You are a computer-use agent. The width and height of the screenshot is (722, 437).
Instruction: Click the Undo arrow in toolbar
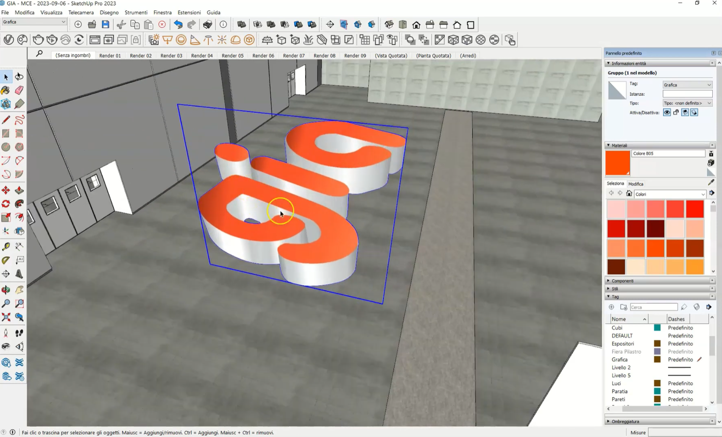(178, 25)
